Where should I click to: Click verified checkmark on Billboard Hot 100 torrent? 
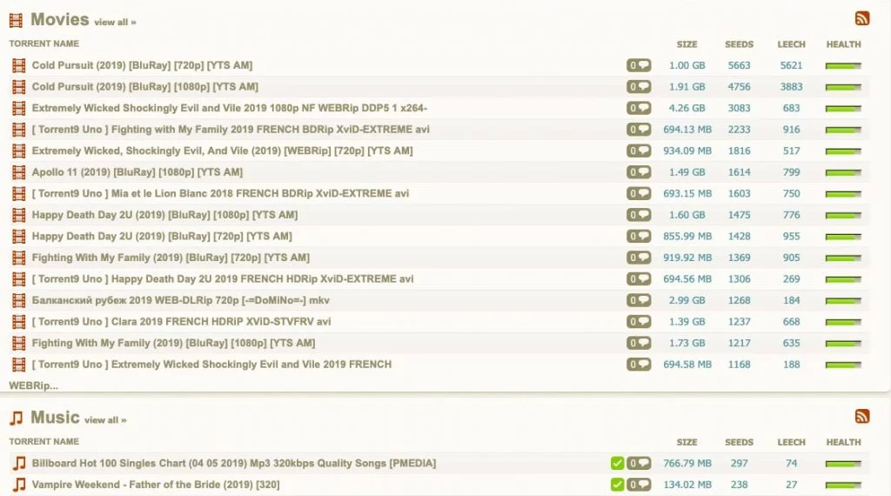pos(618,464)
